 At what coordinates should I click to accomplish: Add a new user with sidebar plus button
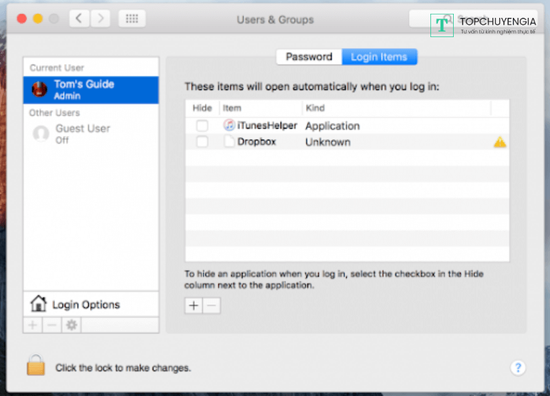click(x=32, y=325)
